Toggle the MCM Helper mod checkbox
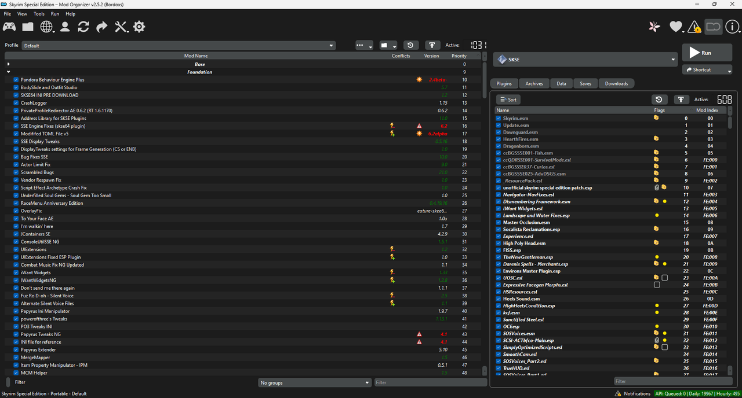 click(16, 373)
